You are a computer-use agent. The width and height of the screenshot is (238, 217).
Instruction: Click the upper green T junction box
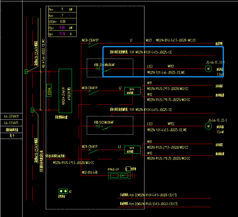click(x=26, y=72)
